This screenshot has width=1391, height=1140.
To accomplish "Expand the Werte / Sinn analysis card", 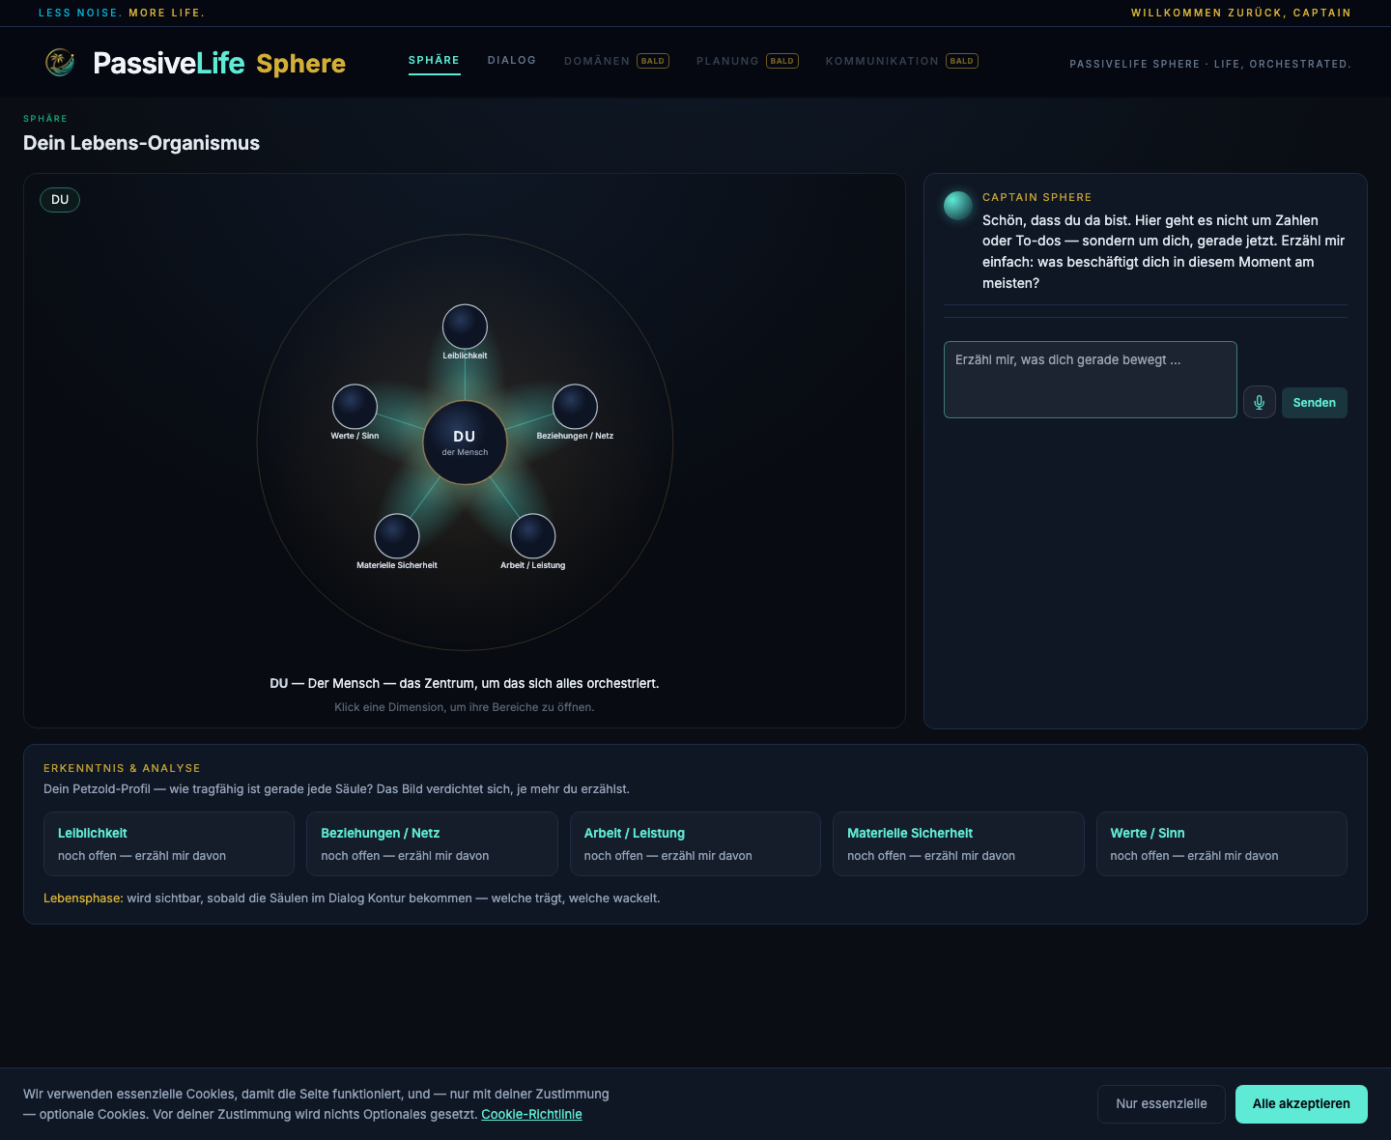I will [x=1221, y=843].
